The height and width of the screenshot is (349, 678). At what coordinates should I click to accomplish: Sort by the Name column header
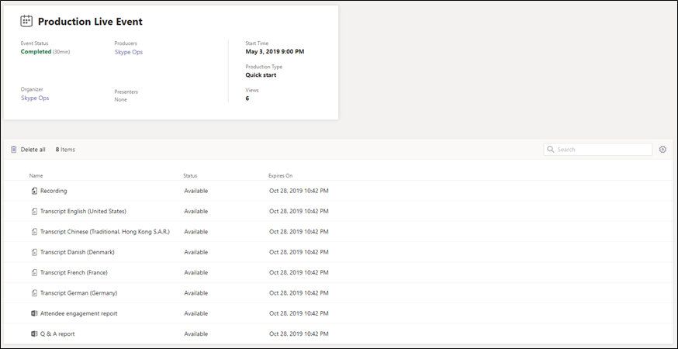(36, 175)
